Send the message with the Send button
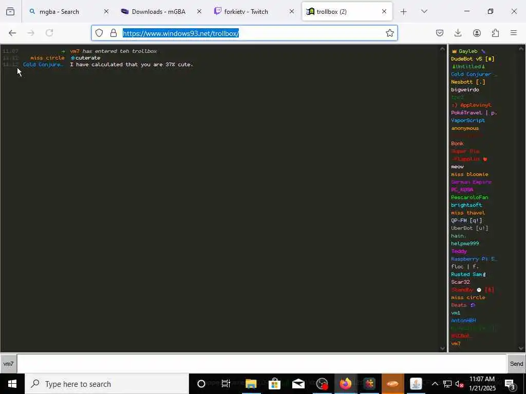This screenshot has height=394, width=526. [516, 364]
